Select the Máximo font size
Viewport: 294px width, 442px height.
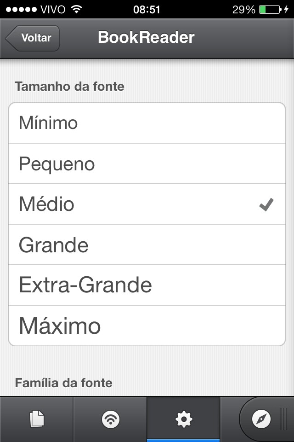point(147,326)
